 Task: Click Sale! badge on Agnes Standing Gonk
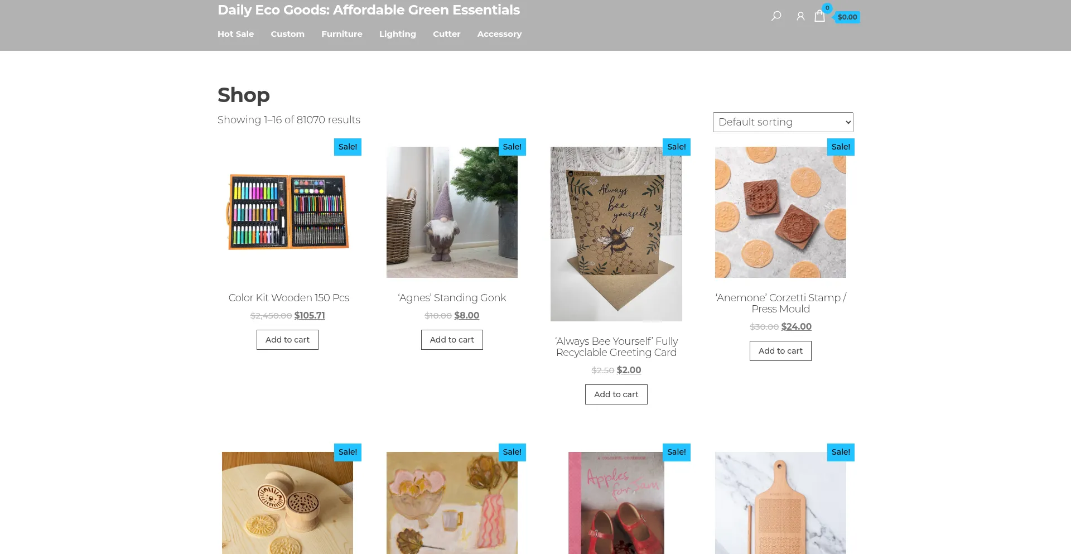(x=512, y=147)
